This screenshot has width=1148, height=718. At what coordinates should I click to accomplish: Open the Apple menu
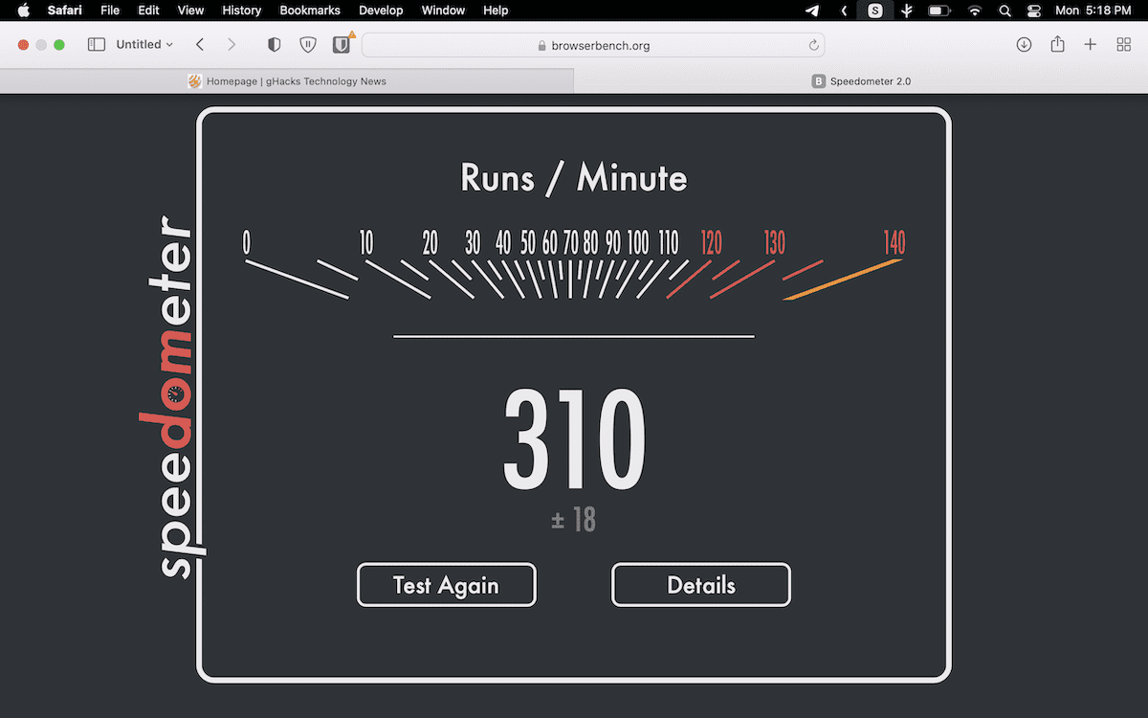point(24,11)
